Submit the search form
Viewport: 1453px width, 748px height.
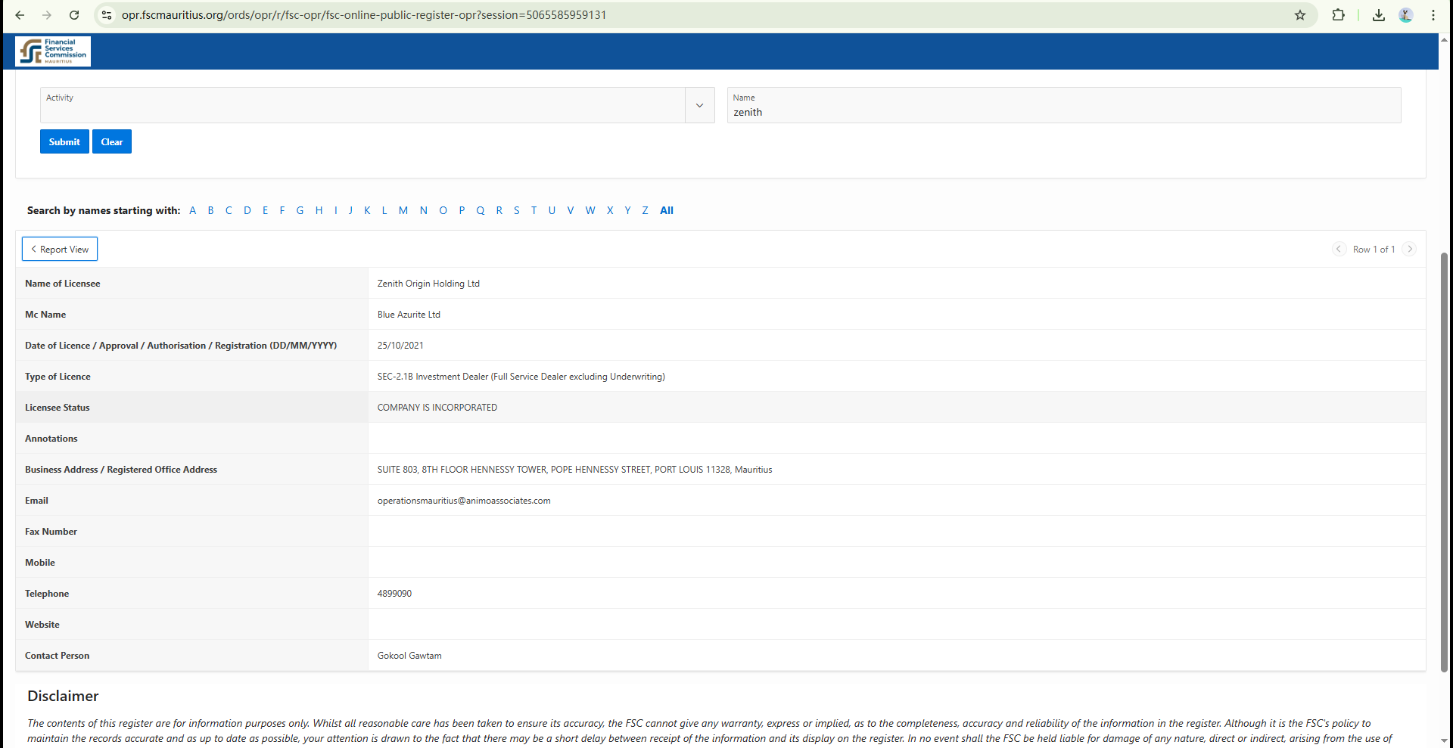point(64,141)
